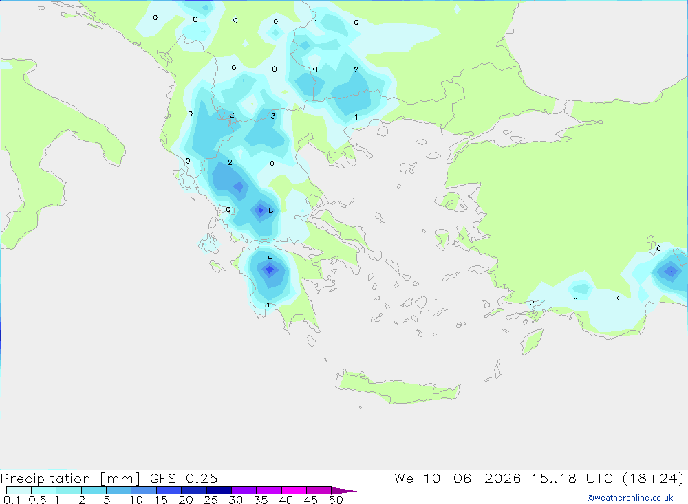This screenshot has width=688, height=504.
Task: Select the '50' legend scale label
Action: 336,500
